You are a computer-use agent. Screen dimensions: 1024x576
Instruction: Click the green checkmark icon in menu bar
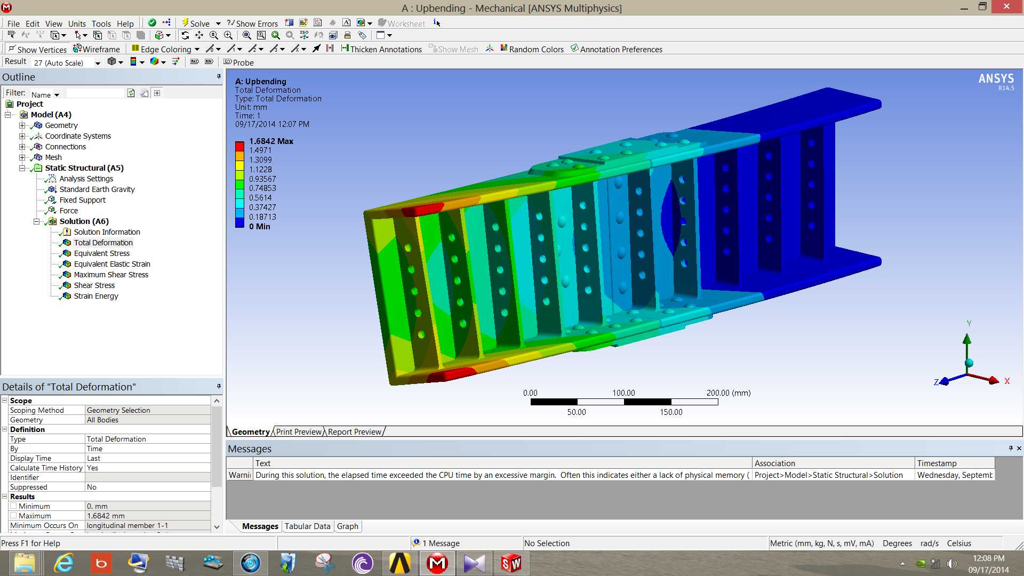pos(152,23)
